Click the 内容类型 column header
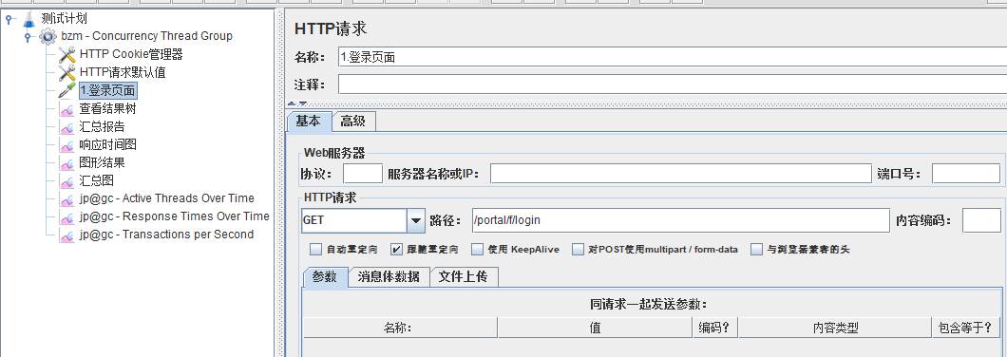Viewport: 1007px width, 357px height. (x=835, y=328)
